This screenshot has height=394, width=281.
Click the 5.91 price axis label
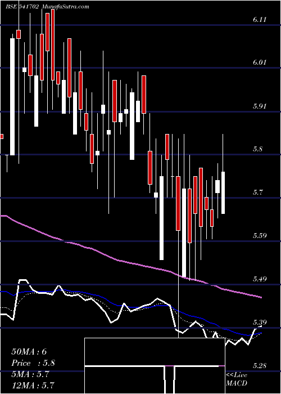tap(260, 106)
